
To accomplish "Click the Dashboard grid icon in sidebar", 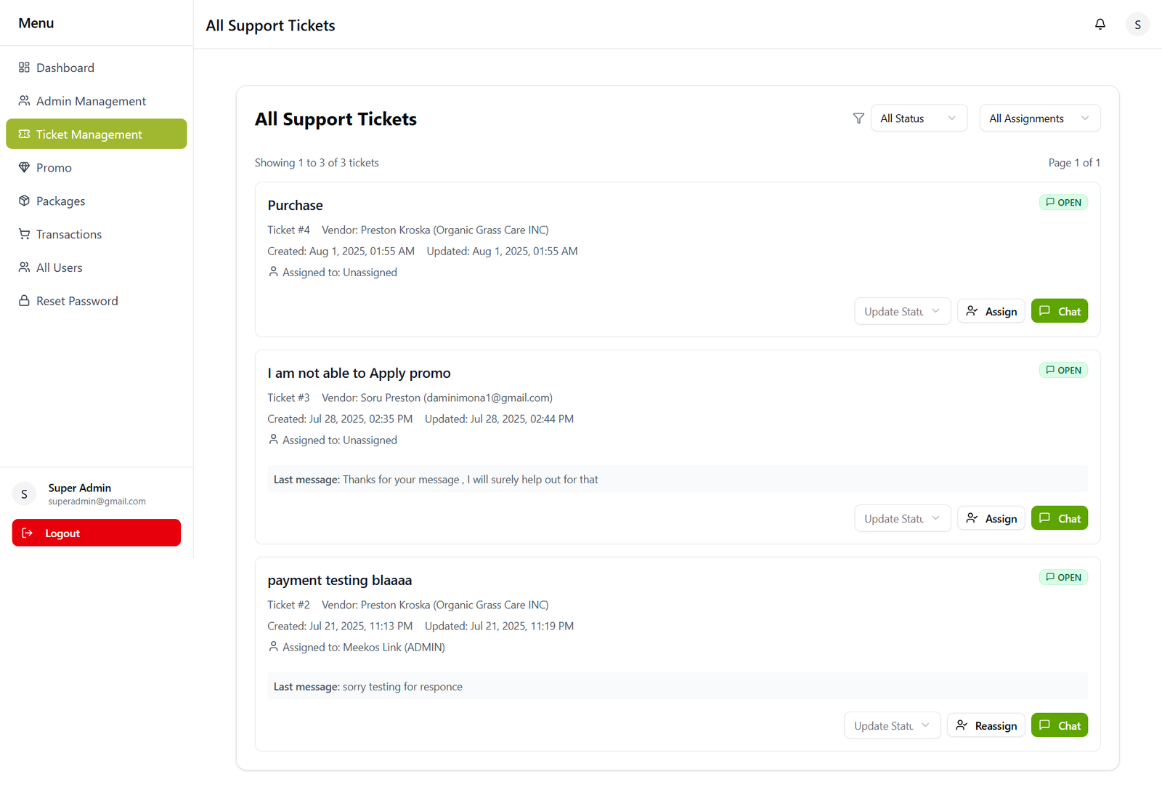I will pyautogui.click(x=24, y=68).
